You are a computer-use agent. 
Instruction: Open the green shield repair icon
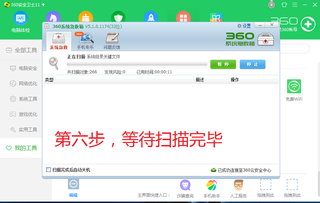[x=118, y=18]
